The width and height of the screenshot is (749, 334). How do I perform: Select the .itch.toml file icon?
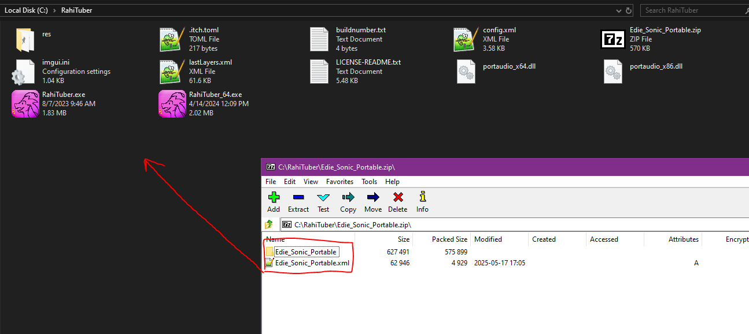[x=172, y=39]
